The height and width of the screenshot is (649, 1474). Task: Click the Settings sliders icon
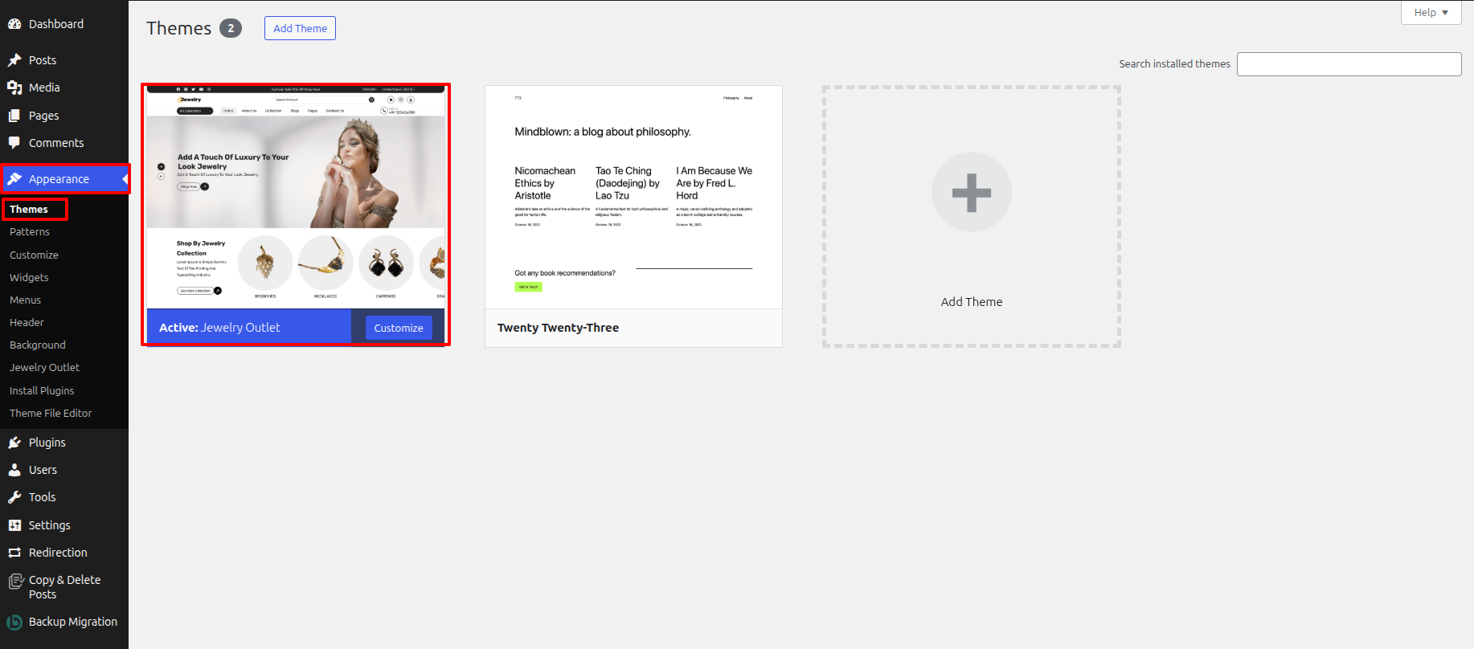click(14, 525)
